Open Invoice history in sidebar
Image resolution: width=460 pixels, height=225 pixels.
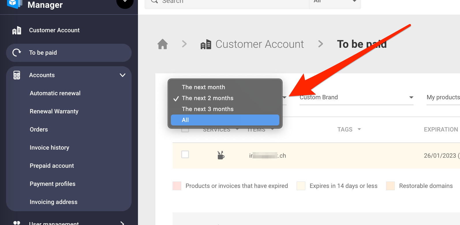coord(49,148)
